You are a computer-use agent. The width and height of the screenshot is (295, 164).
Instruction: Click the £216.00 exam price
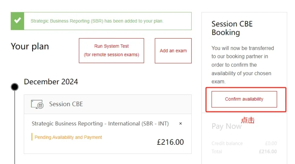click(x=170, y=142)
